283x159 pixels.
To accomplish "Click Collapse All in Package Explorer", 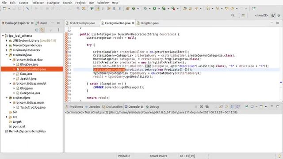I will pyautogui.click(x=37, y=30).
